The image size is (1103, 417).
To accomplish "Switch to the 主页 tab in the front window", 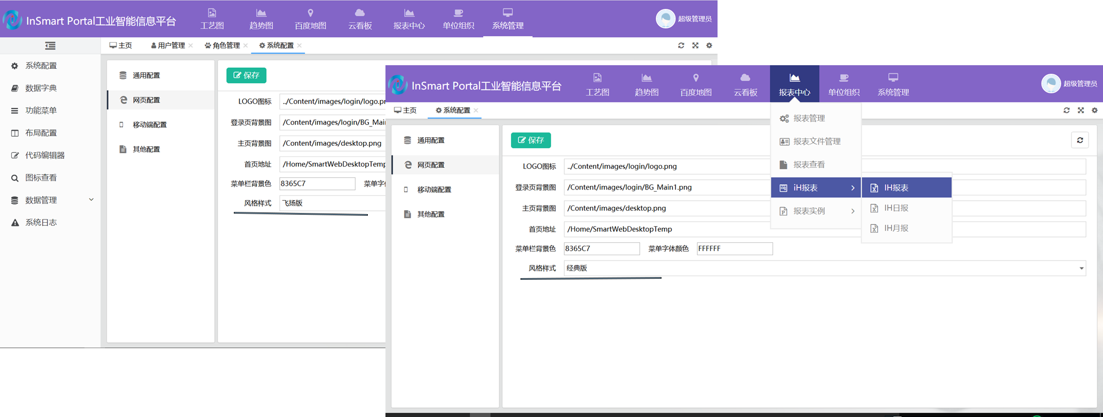I will coord(405,111).
